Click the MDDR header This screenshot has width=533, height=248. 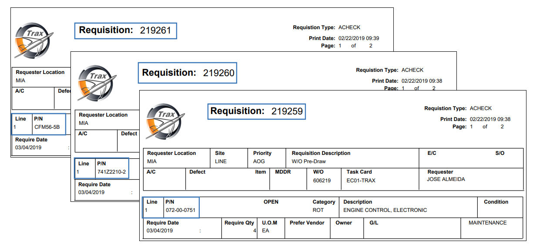(283, 172)
